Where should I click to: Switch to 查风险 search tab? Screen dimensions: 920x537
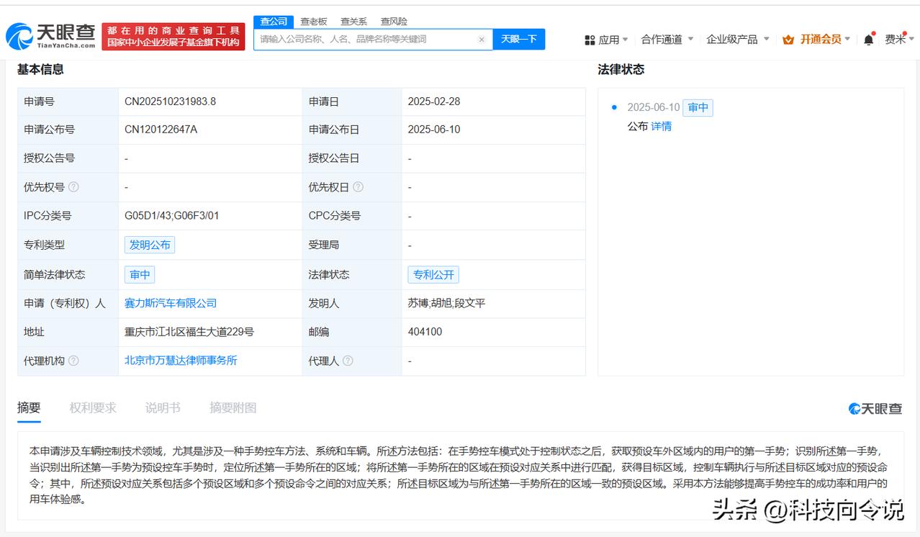pyautogui.click(x=394, y=22)
